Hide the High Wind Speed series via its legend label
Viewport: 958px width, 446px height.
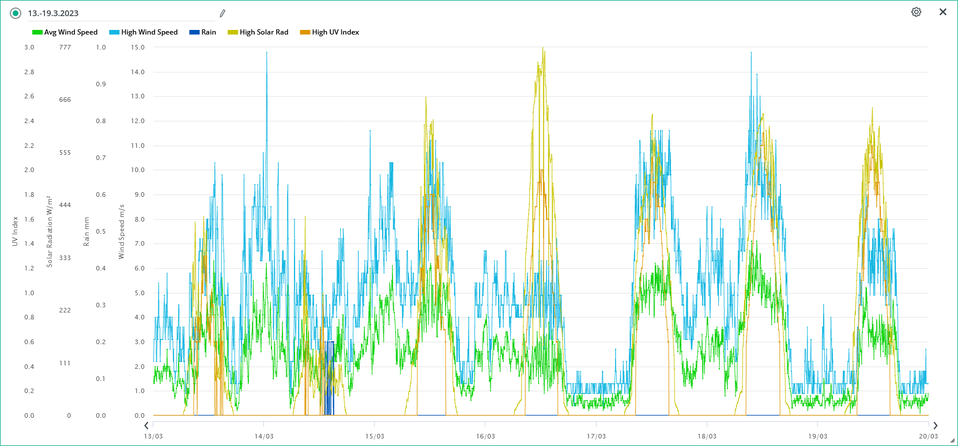click(x=149, y=32)
